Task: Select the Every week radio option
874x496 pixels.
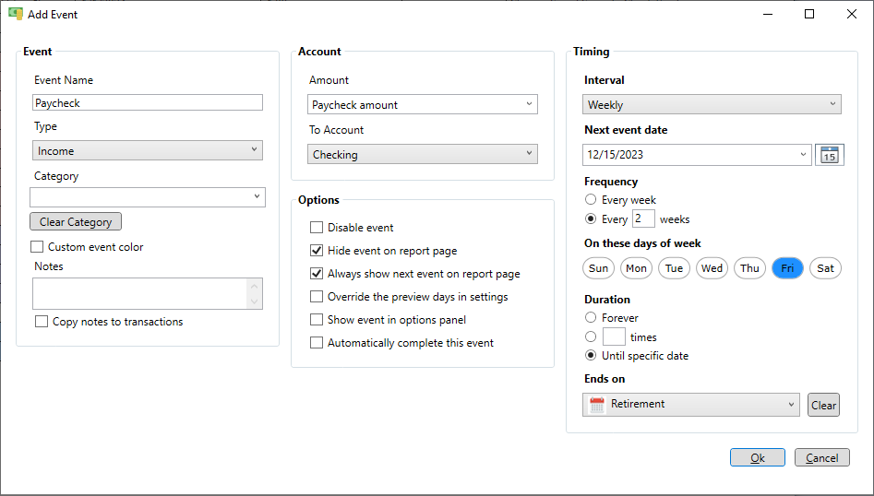Action: 591,200
